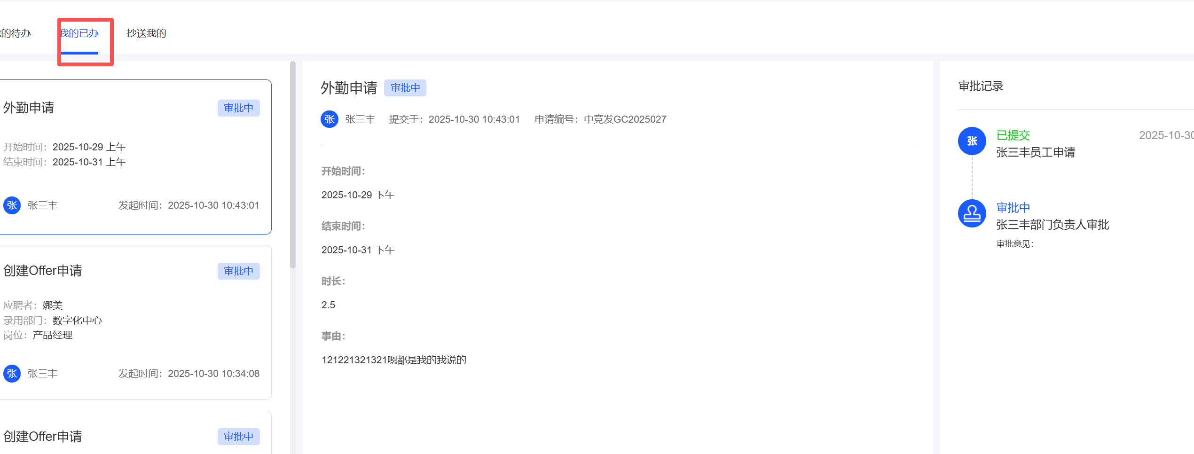Click the 张 avatar beside 发起时间 10:34:08

[12, 374]
